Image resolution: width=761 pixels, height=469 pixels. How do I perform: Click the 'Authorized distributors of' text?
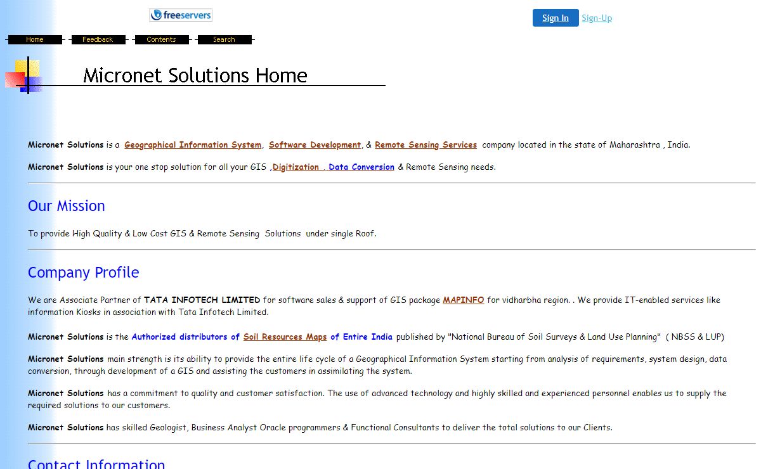coord(186,337)
